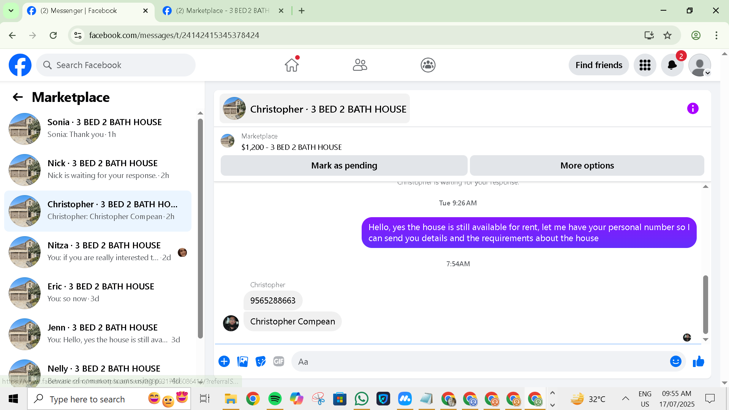Reload the current page
Viewport: 729px width, 410px height.
(x=53, y=35)
